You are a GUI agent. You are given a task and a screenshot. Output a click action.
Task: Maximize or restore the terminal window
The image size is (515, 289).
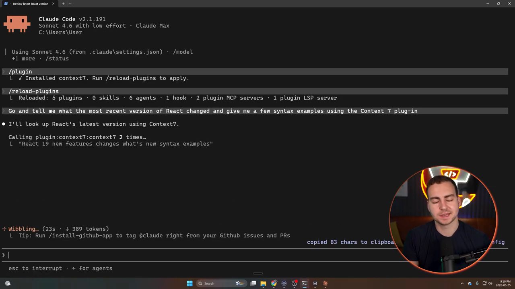pyautogui.click(x=499, y=4)
